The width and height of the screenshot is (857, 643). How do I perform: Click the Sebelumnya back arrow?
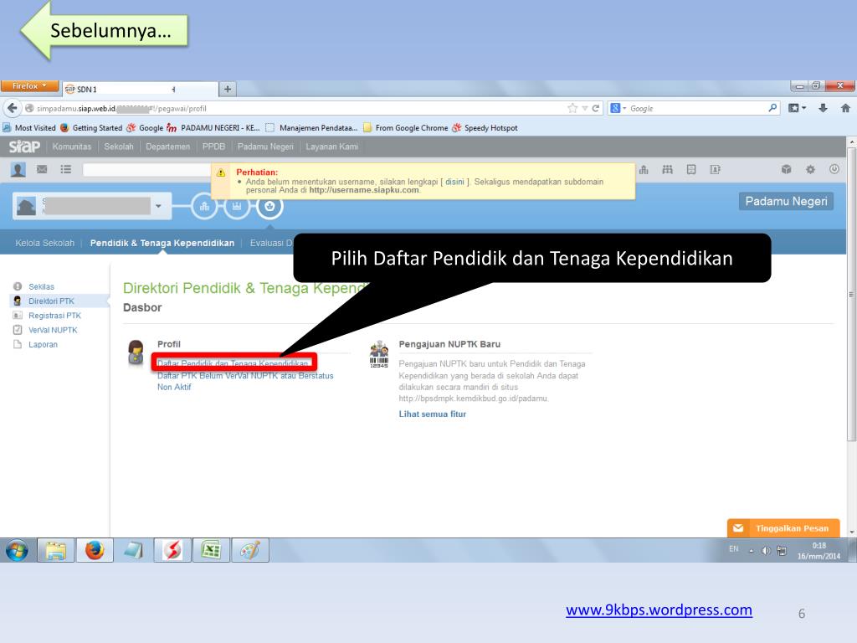pos(104,30)
